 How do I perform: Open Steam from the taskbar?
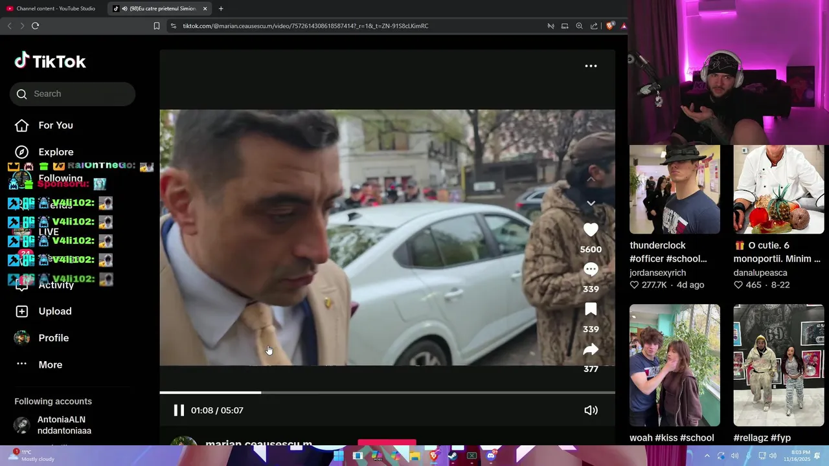point(453,456)
